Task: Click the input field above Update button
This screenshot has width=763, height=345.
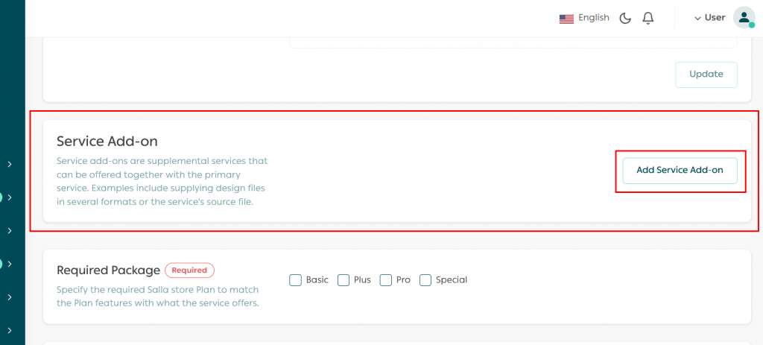Action: click(519, 42)
